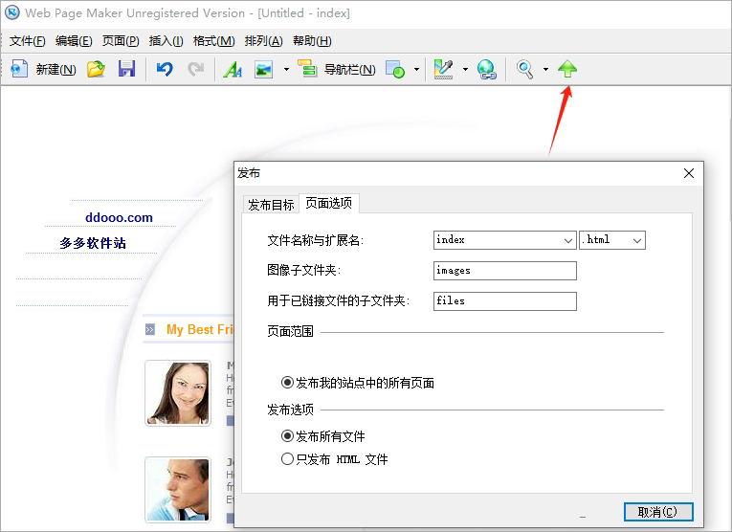Viewport: 732px width, 532px height.
Task: Expand the image icon dropdown arrow
Action: pyautogui.click(x=286, y=70)
